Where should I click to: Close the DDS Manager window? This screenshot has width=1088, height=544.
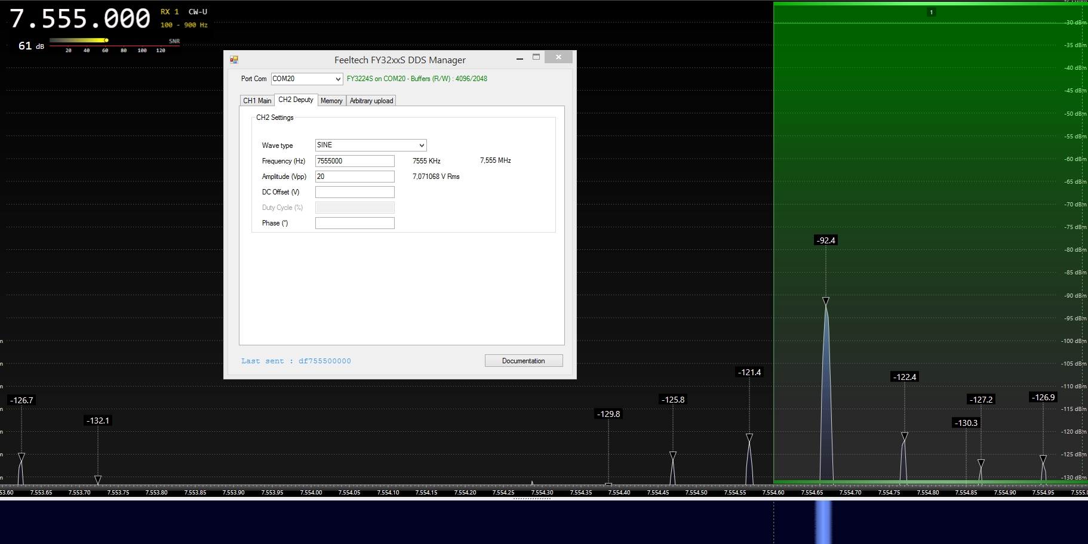click(x=558, y=57)
